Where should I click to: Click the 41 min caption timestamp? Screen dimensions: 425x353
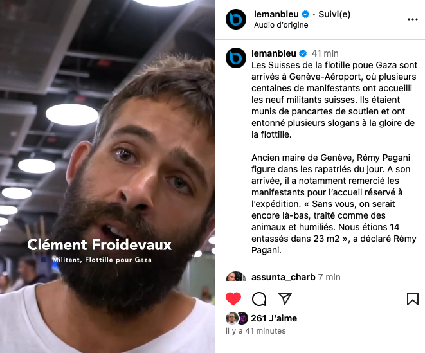click(x=325, y=53)
